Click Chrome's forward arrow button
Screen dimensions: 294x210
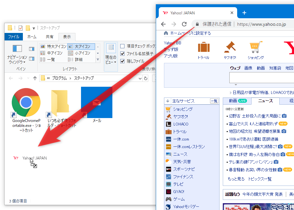click(x=174, y=24)
